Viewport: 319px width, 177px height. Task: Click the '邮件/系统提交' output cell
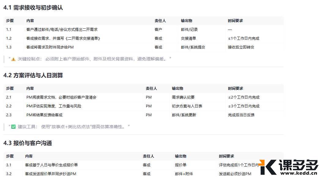click(x=193, y=47)
